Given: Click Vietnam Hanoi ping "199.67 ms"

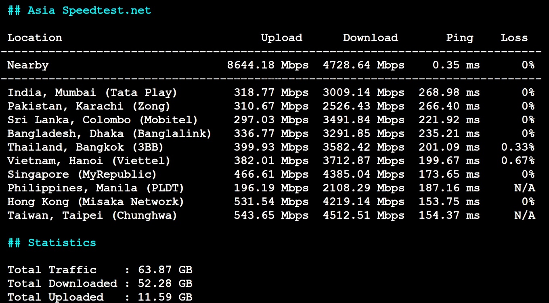Looking at the screenshot, I should (x=449, y=161).
